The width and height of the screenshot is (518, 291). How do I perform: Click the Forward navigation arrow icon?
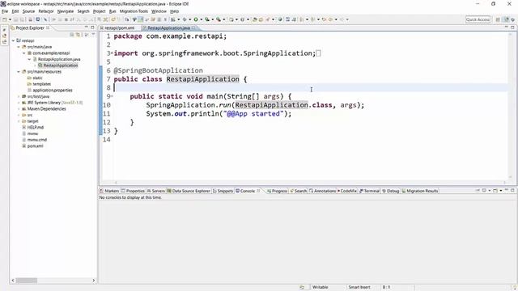click(342, 19)
